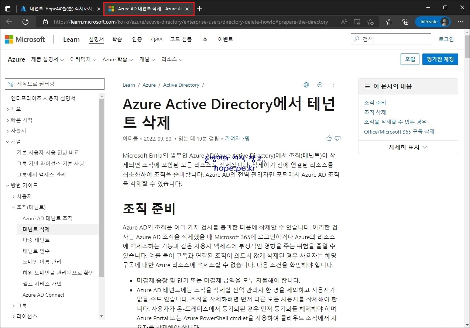The image size is (470, 328).
Task: Open Azure AD Connect in the sidebar
Action: pos(44,295)
